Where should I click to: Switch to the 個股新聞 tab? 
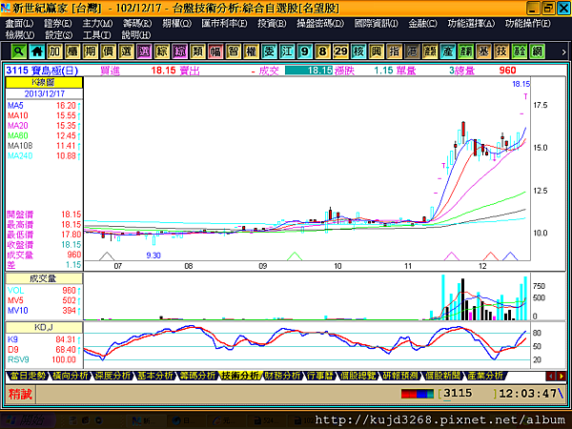click(x=443, y=376)
